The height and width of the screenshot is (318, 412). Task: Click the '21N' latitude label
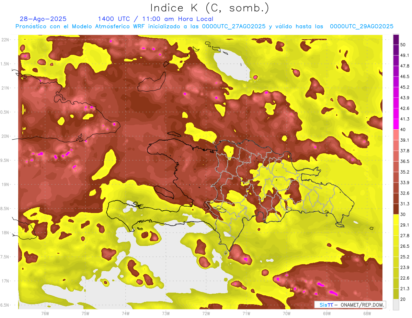click(x=6, y=88)
